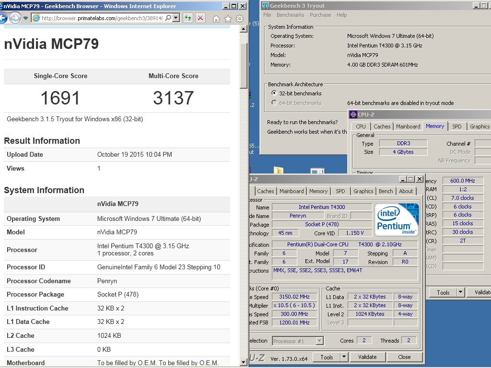Click the Internet Explorer back arrow
491x368 pixels.
coord(2,18)
